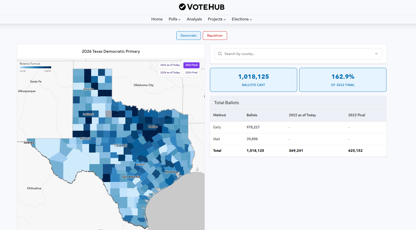Image resolution: width=416 pixels, height=230 pixels.
Task: Open the Analysis page
Action: (194, 19)
